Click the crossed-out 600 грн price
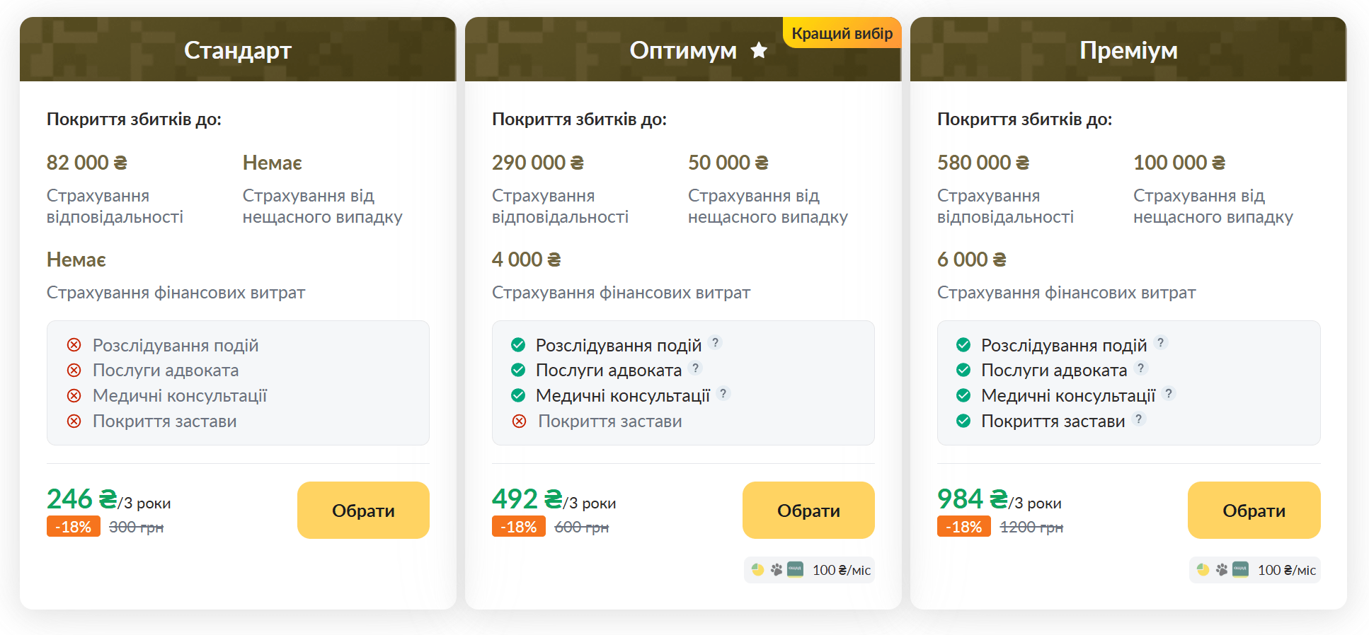 click(581, 527)
